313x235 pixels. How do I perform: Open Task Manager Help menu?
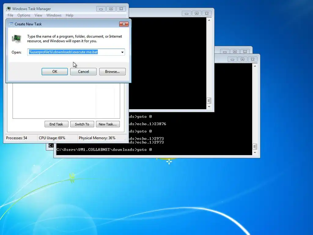tap(69, 15)
